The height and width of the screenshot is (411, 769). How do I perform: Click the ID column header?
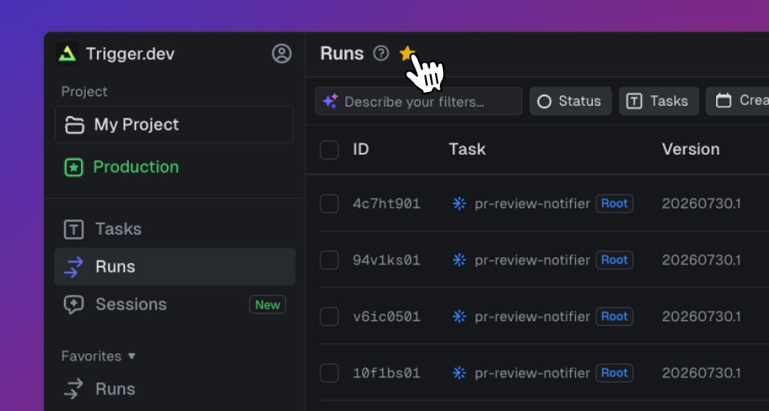click(x=360, y=149)
